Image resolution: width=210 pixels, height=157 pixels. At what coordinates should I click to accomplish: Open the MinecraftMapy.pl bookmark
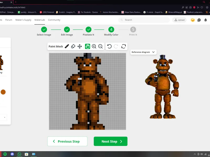tap(174, 12)
